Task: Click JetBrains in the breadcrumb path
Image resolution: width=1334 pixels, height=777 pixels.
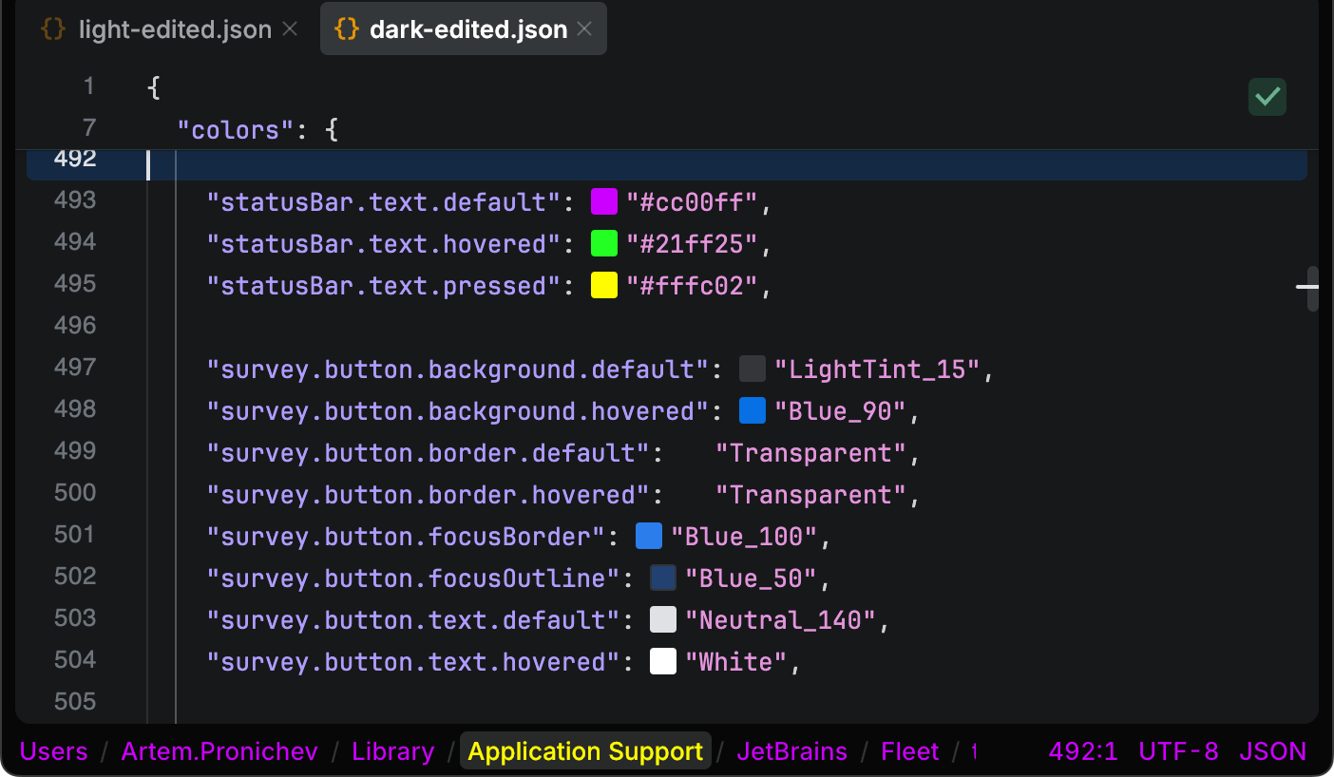Action: [x=792, y=750]
